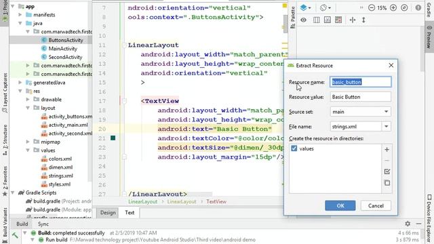Open the Gradle side panel tab
The image size is (434, 244).
(x=429, y=9)
